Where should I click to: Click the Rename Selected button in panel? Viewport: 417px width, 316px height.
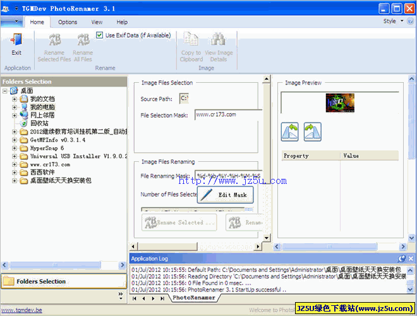click(x=179, y=222)
